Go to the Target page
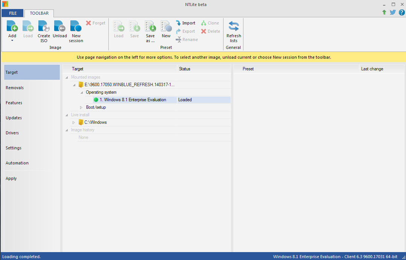 click(32, 72)
